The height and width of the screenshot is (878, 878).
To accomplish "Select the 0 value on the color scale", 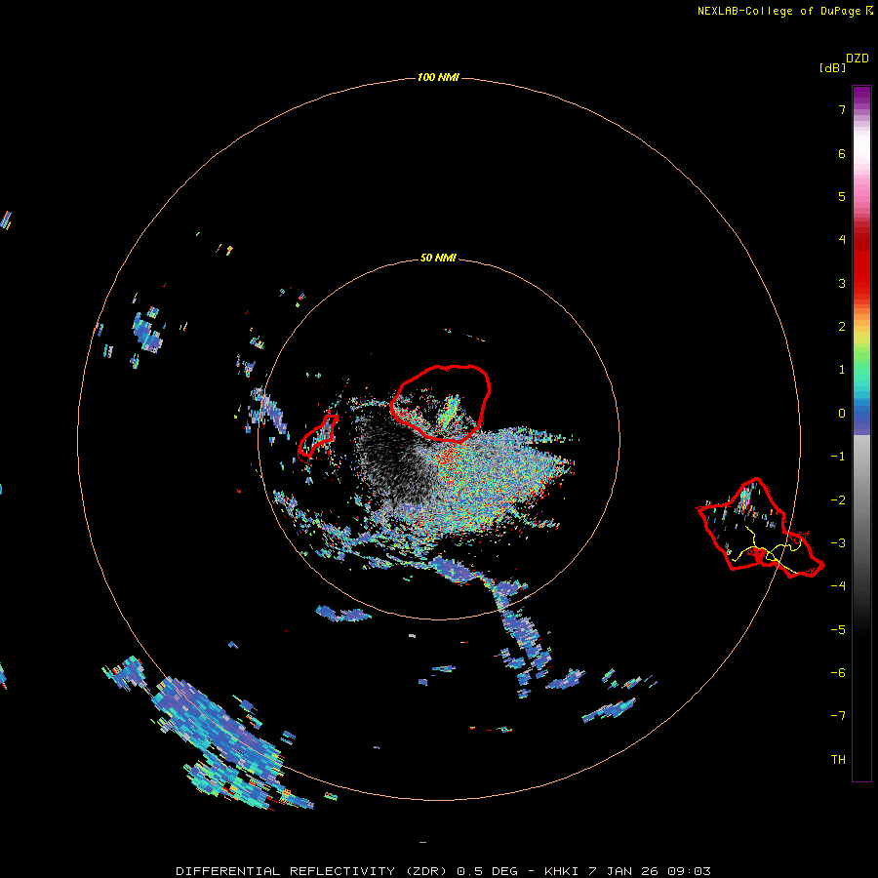I will [842, 414].
